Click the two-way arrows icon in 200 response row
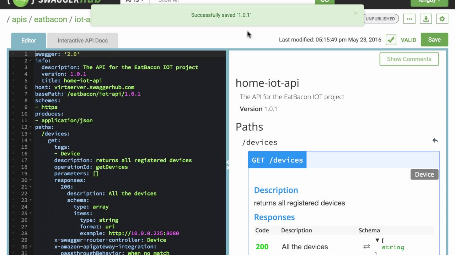Image resolution: width=455 pixels, height=255 pixels. (366, 247)
